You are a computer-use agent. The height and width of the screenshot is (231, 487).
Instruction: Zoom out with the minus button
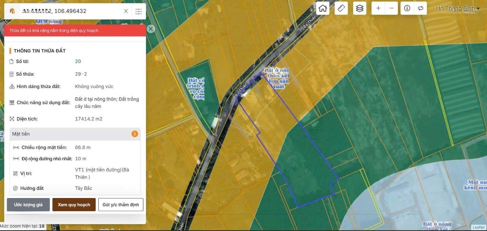392,8
